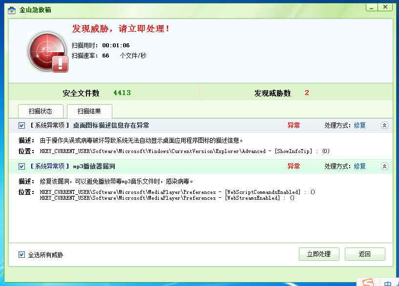Click the 发现威胁数 label
The width and height of the screenshot is (399, 286).
point(273,93)
